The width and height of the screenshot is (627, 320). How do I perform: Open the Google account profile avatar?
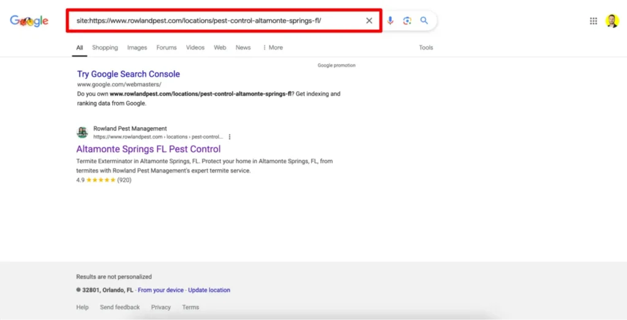[x=612, y=21]
